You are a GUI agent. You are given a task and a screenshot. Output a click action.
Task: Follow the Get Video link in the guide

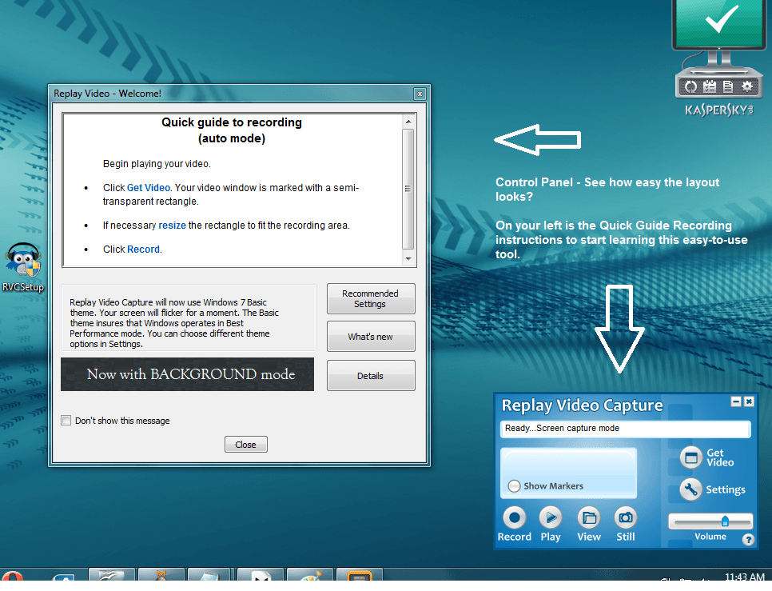click(148, 188)
